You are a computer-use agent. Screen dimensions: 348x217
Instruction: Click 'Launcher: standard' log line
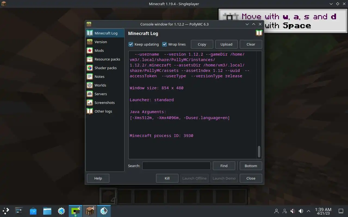(x=152, y=100)
